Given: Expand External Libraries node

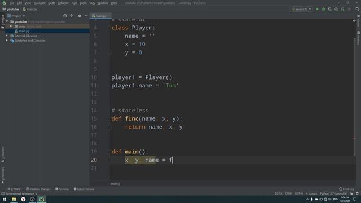Looking at the screenshot, I should (x=7, y=36).
